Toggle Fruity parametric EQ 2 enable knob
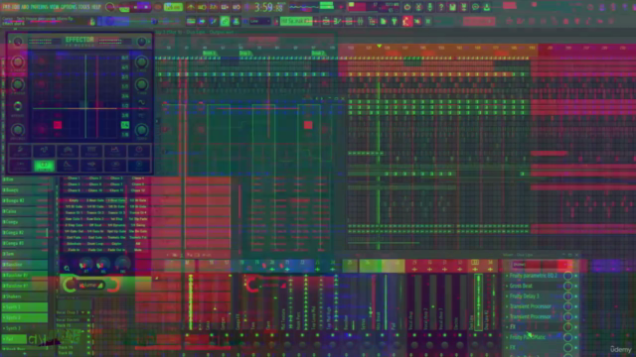The image size is (636, 357). coord(567,276)
